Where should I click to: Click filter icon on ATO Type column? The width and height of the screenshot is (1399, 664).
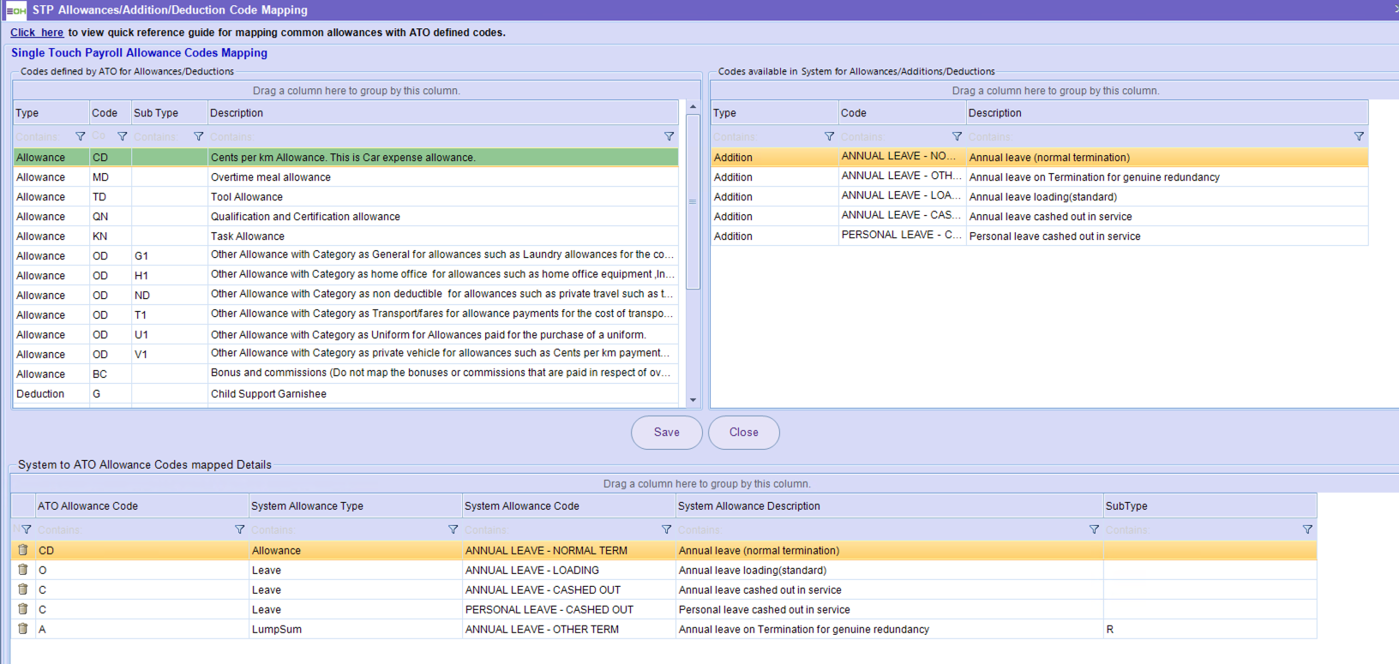point(80,136)
